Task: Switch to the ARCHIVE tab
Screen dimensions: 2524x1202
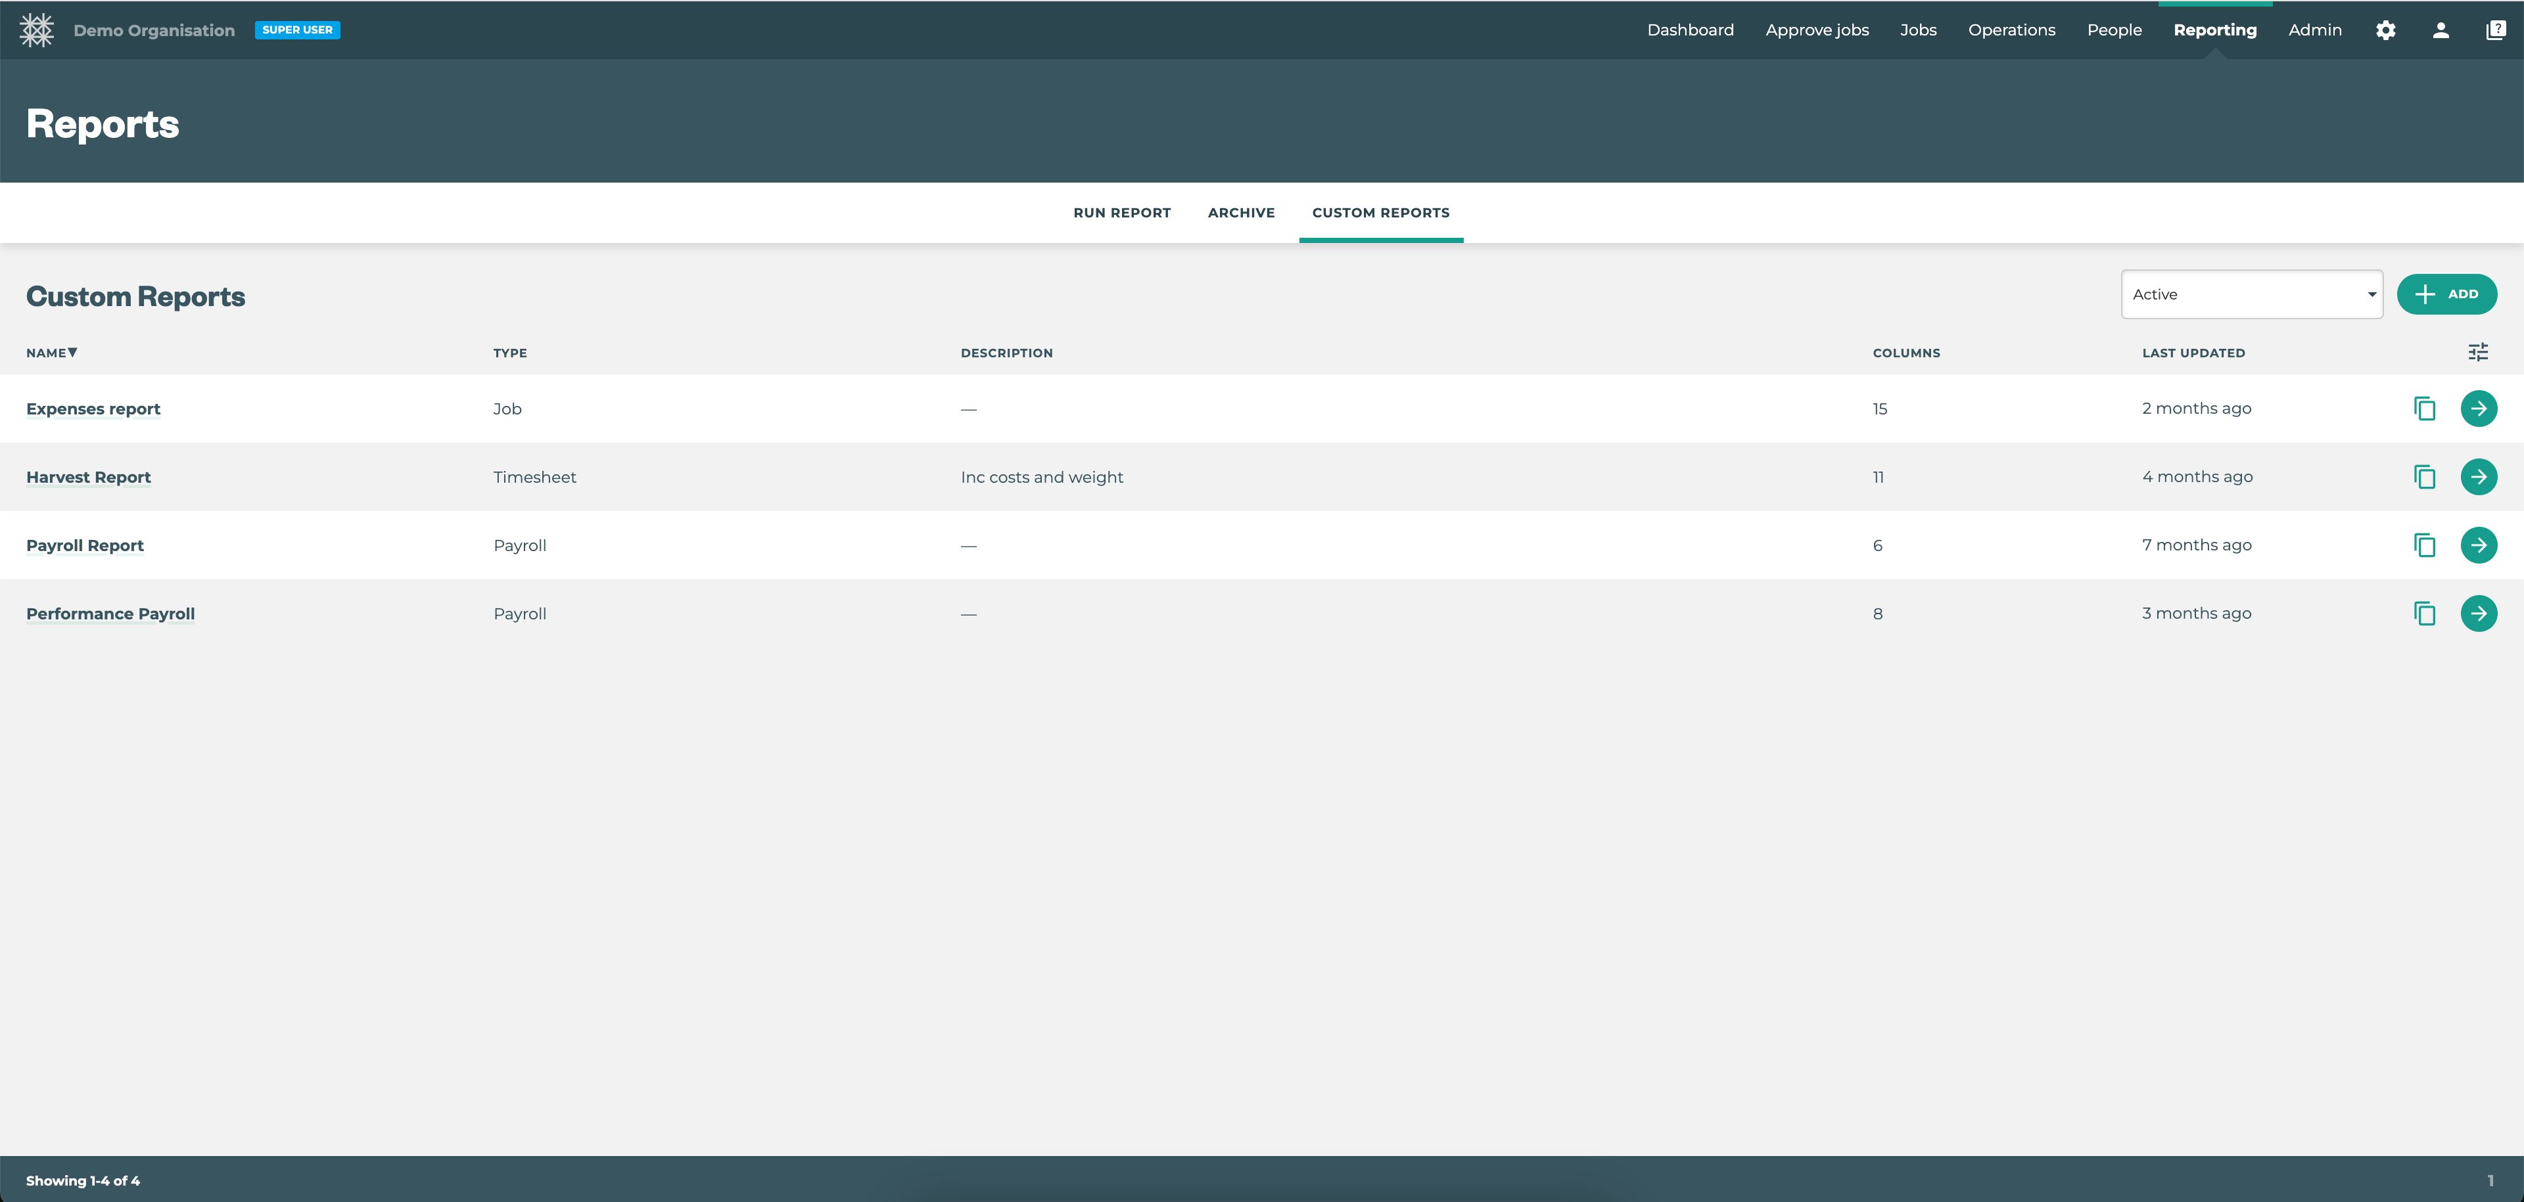Action: point(1240,212)
